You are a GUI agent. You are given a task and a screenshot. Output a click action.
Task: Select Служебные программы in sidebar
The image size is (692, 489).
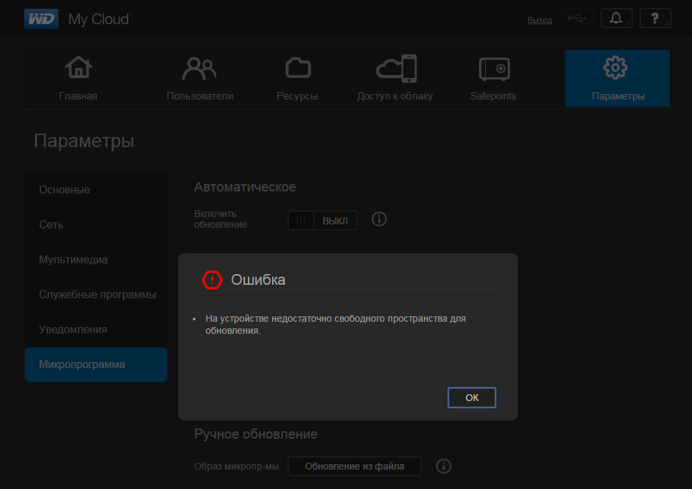point(96,294)
